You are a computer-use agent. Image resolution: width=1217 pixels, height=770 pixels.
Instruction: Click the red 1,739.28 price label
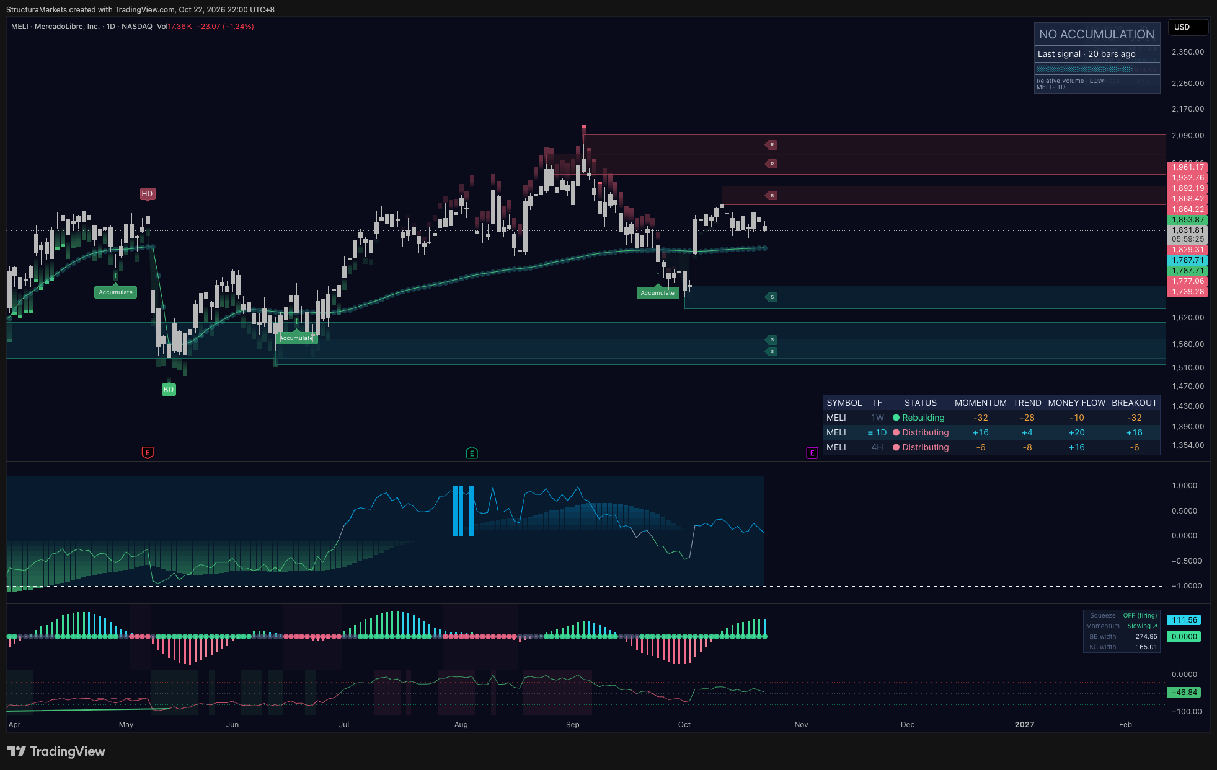[1187, 292]
